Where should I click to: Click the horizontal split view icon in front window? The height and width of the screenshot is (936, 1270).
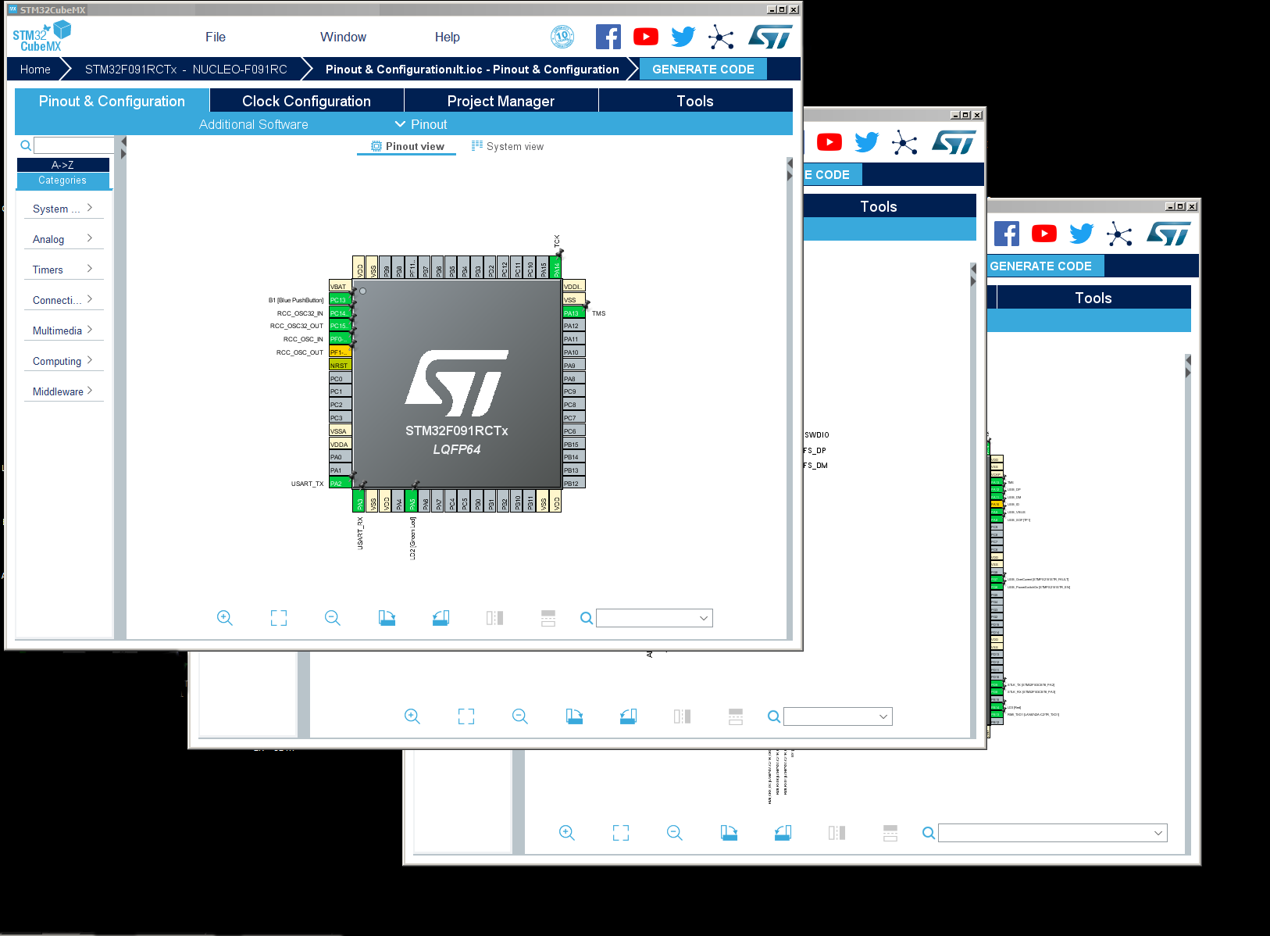(x=548, y=618)
